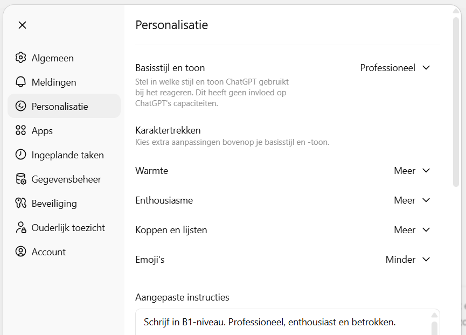The height and width of the screenshot is (335, 466).
Task: Click the Beveiliging key icon
Action: point(20,203)
